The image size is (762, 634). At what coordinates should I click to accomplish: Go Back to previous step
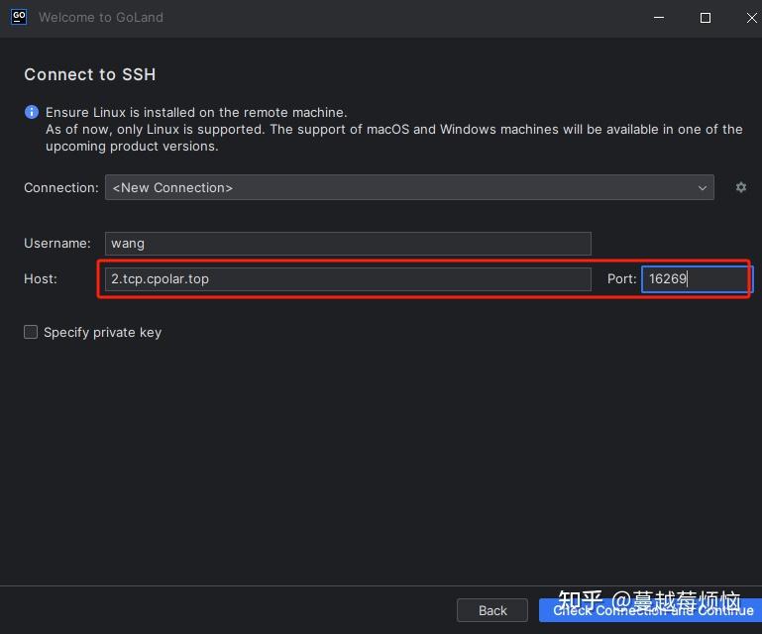[x=492, y=610]
